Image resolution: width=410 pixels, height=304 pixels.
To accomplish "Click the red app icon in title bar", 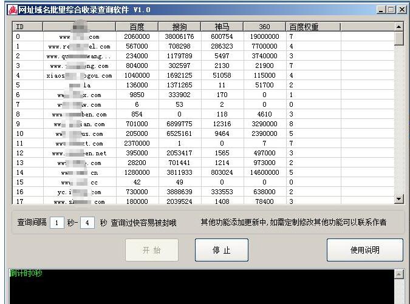I will (13, 10).
